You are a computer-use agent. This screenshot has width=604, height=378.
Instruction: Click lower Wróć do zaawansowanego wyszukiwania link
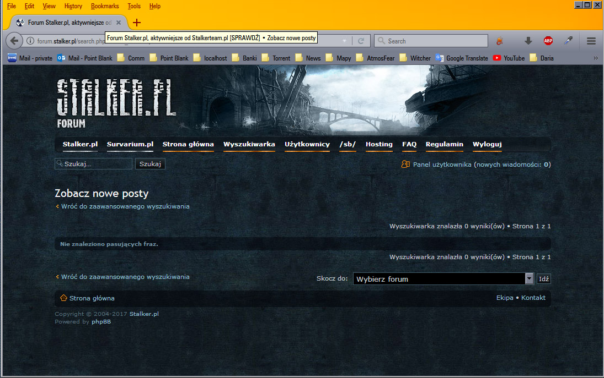[125, 277]
